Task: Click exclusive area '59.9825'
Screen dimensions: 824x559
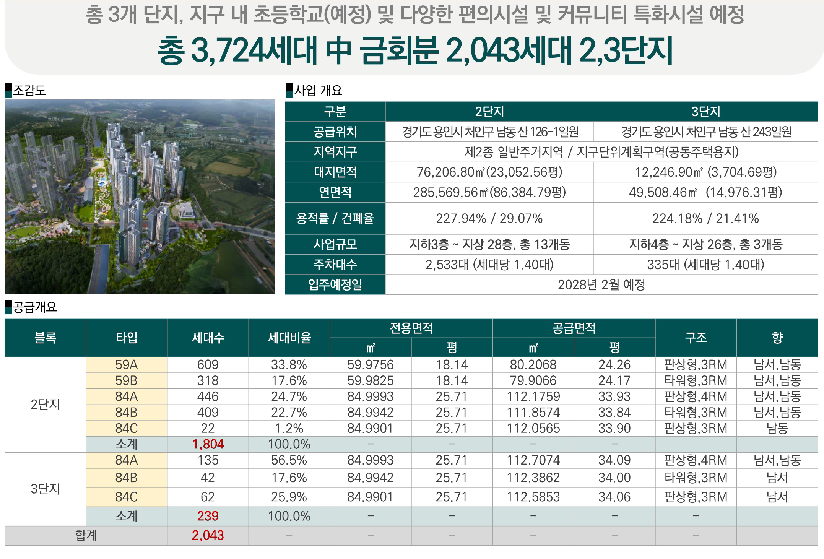Action: pyautogui.click(x=371, y=381)
